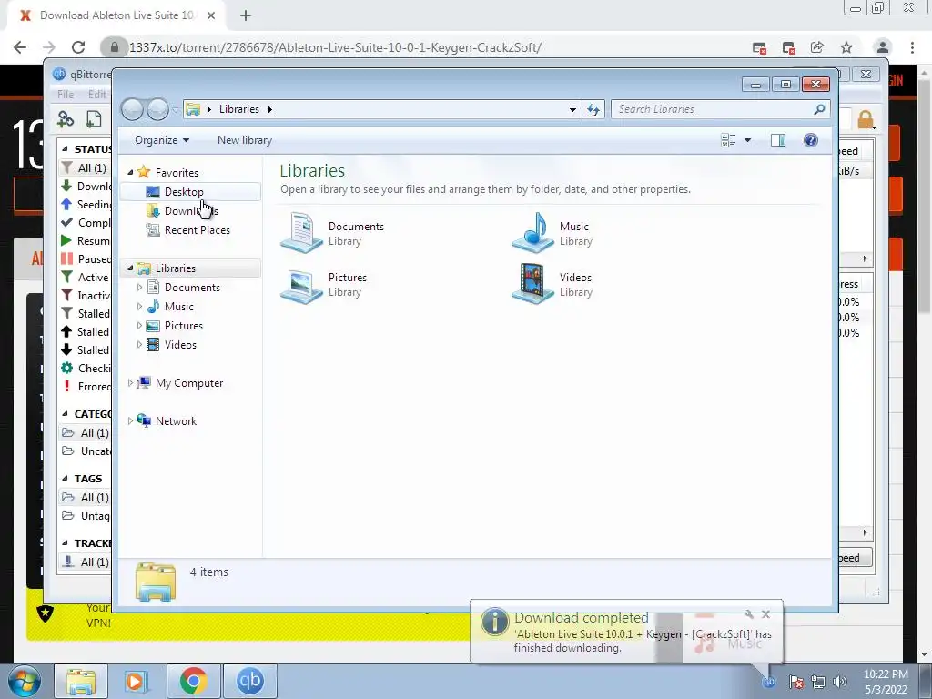Screen dimensions: 932x699
Task: Open Chrome profile avatar
Action: tap(883, 47)
